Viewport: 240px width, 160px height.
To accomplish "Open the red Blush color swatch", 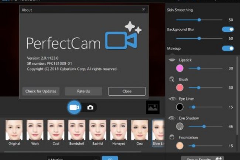I will tap(180, 88).
